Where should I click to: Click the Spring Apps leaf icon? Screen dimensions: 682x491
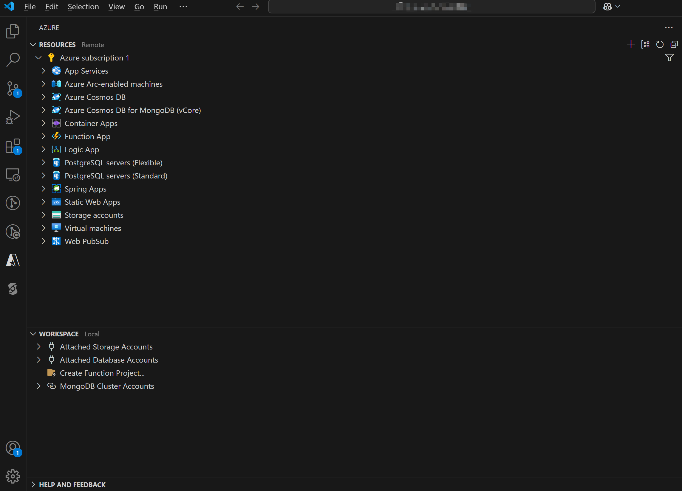[56, 189]
